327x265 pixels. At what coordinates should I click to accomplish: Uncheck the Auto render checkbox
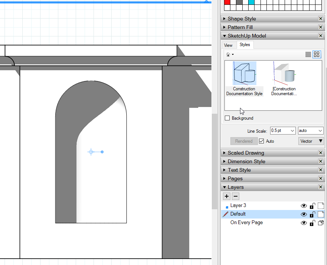pos(262,141)
